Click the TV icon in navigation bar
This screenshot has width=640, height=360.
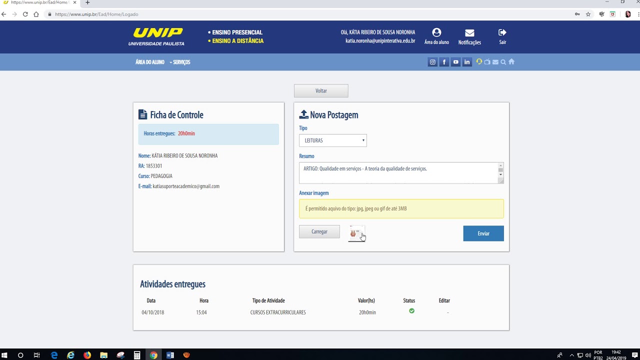click(x=487, y=62)
